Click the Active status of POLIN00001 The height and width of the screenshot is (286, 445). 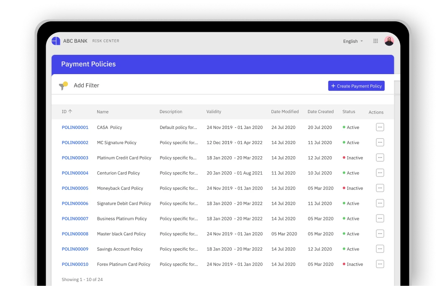[x=351, y=127]
